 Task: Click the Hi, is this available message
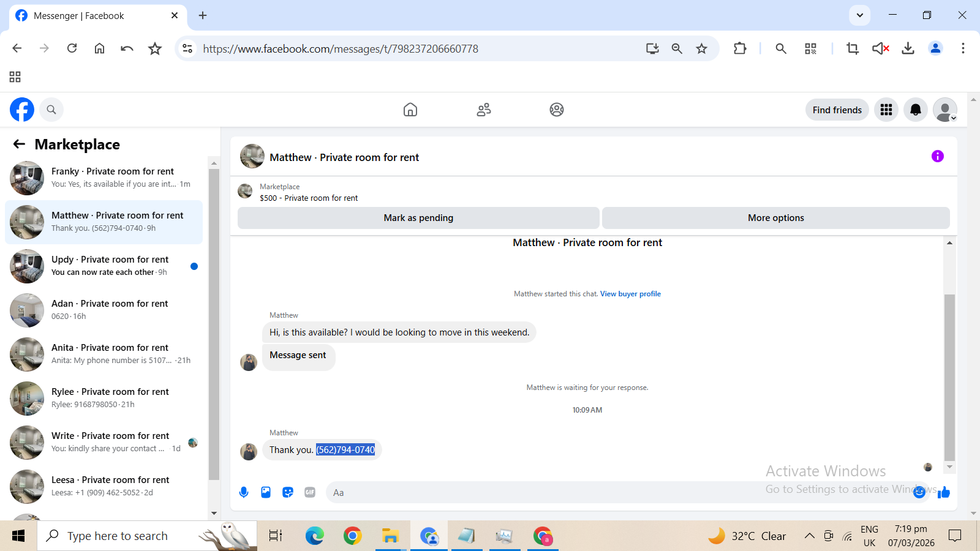coord(399,332)
